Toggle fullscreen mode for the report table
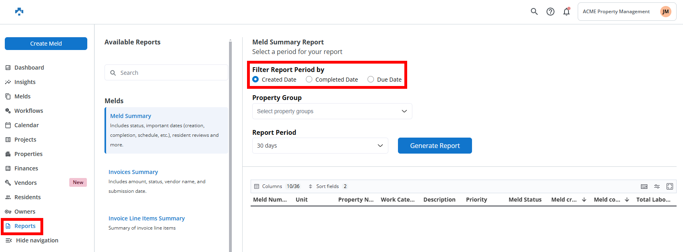The image size is (683, 252). (x=670, y=186)
